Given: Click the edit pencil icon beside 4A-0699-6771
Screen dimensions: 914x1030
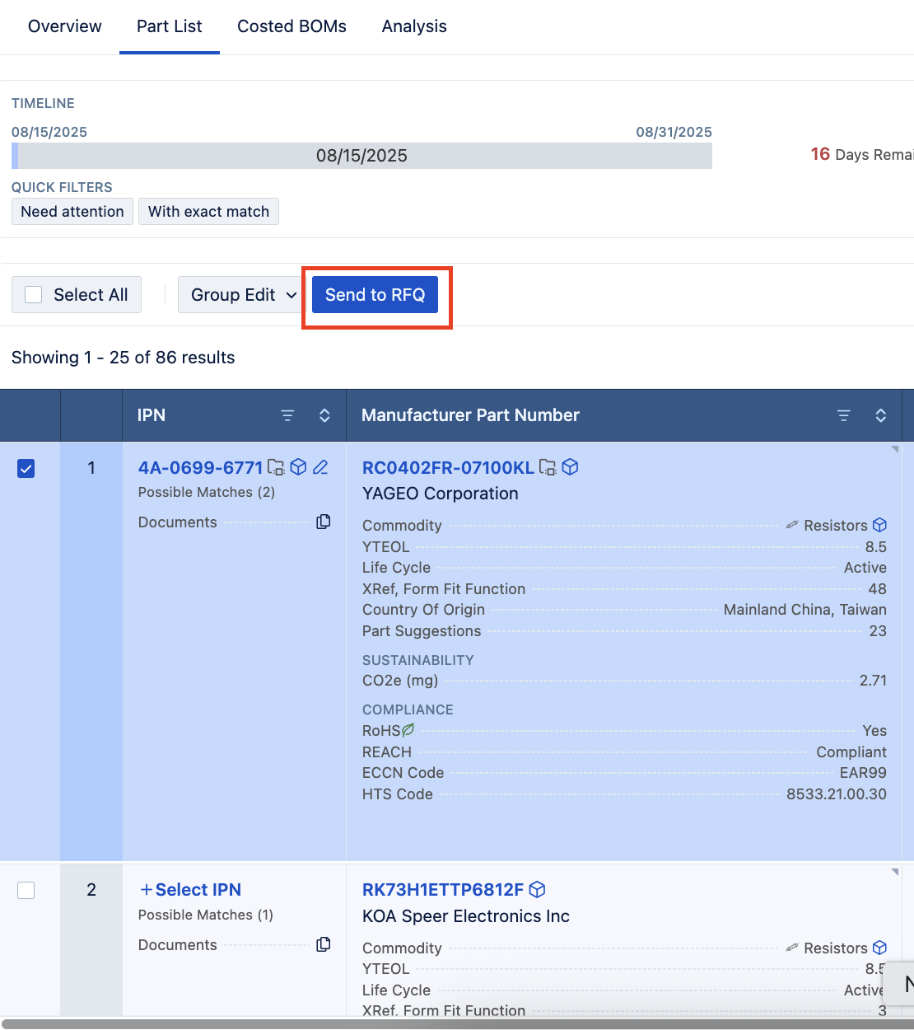Looking at the screenshot, I should point(320,467).
